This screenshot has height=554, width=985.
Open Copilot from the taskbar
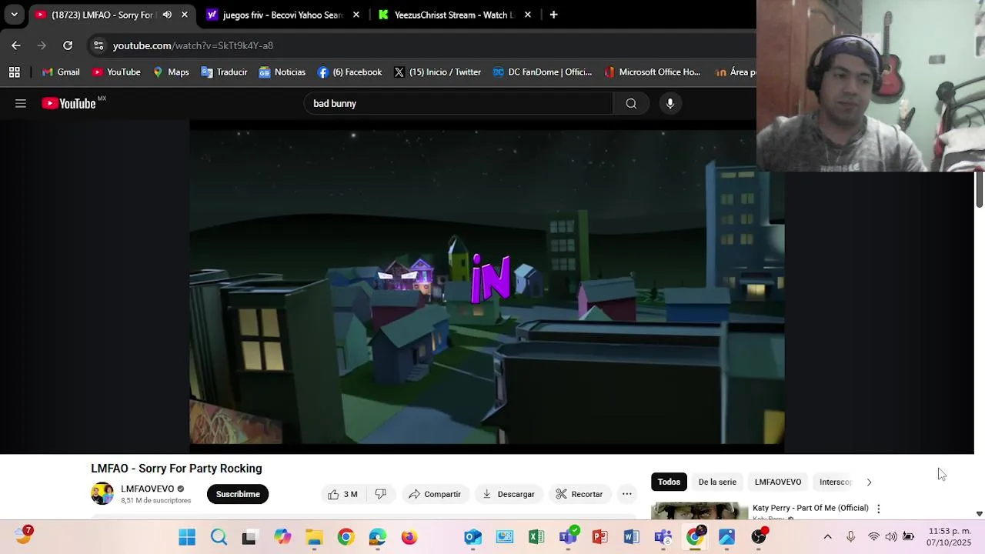point(282,537)
